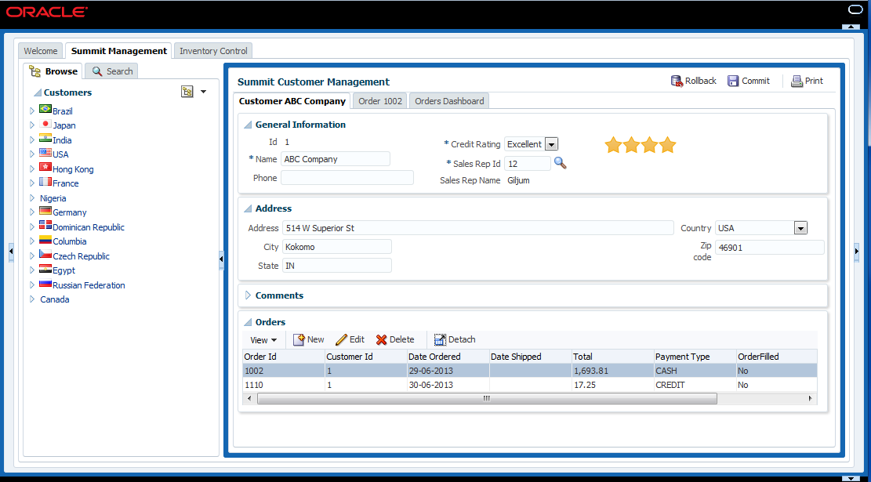Screen dimensions: 871x482
Task: Open the View menu in Orders
Action: (x=263, y=340)
